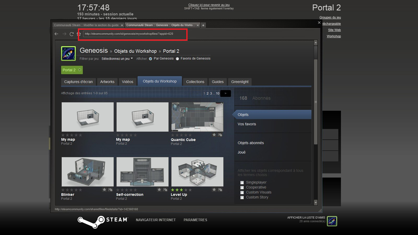
Task: Click the subscribe icon under Self-correction
Action: 165,190
